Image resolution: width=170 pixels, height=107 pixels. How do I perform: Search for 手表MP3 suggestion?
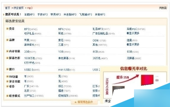click(42, 15)
